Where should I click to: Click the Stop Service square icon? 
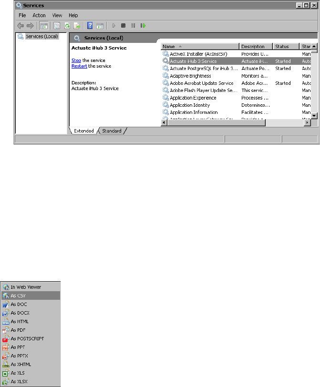[123, 26]
